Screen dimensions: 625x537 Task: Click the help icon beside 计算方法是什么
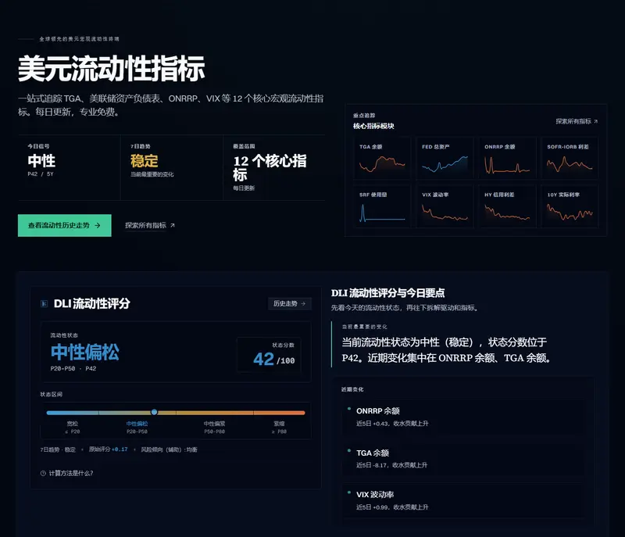[43, 473]
